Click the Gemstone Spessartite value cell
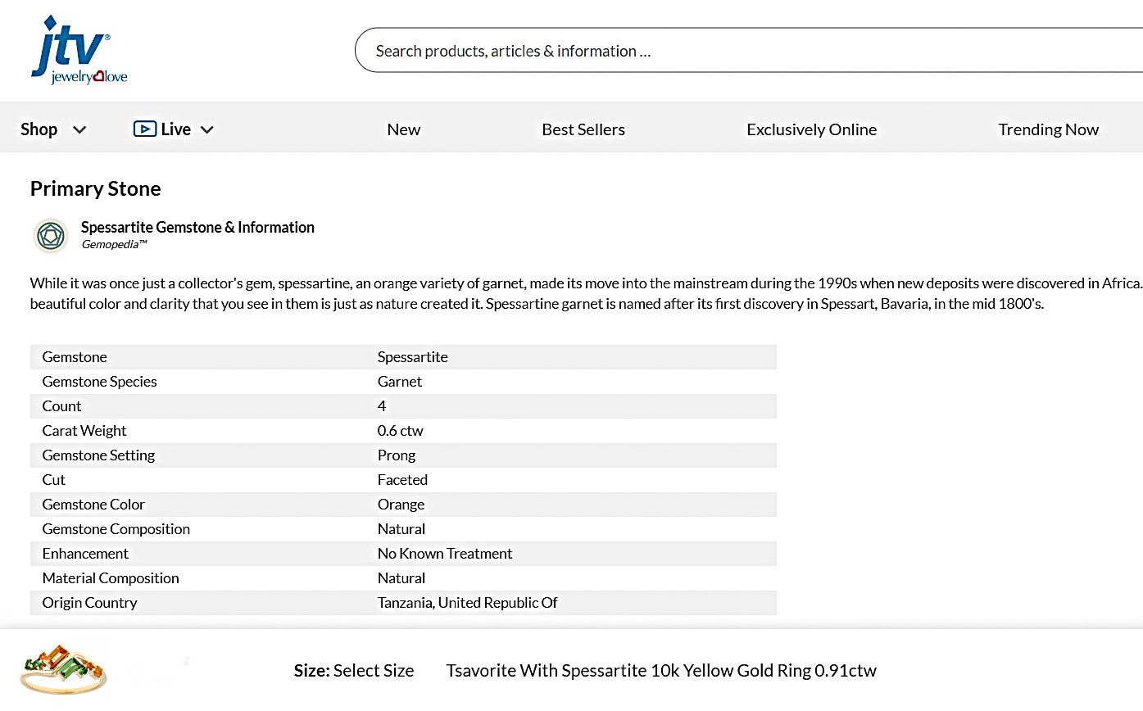The width and height of the screenshot is (1143, 711). [x=413, y=357]
